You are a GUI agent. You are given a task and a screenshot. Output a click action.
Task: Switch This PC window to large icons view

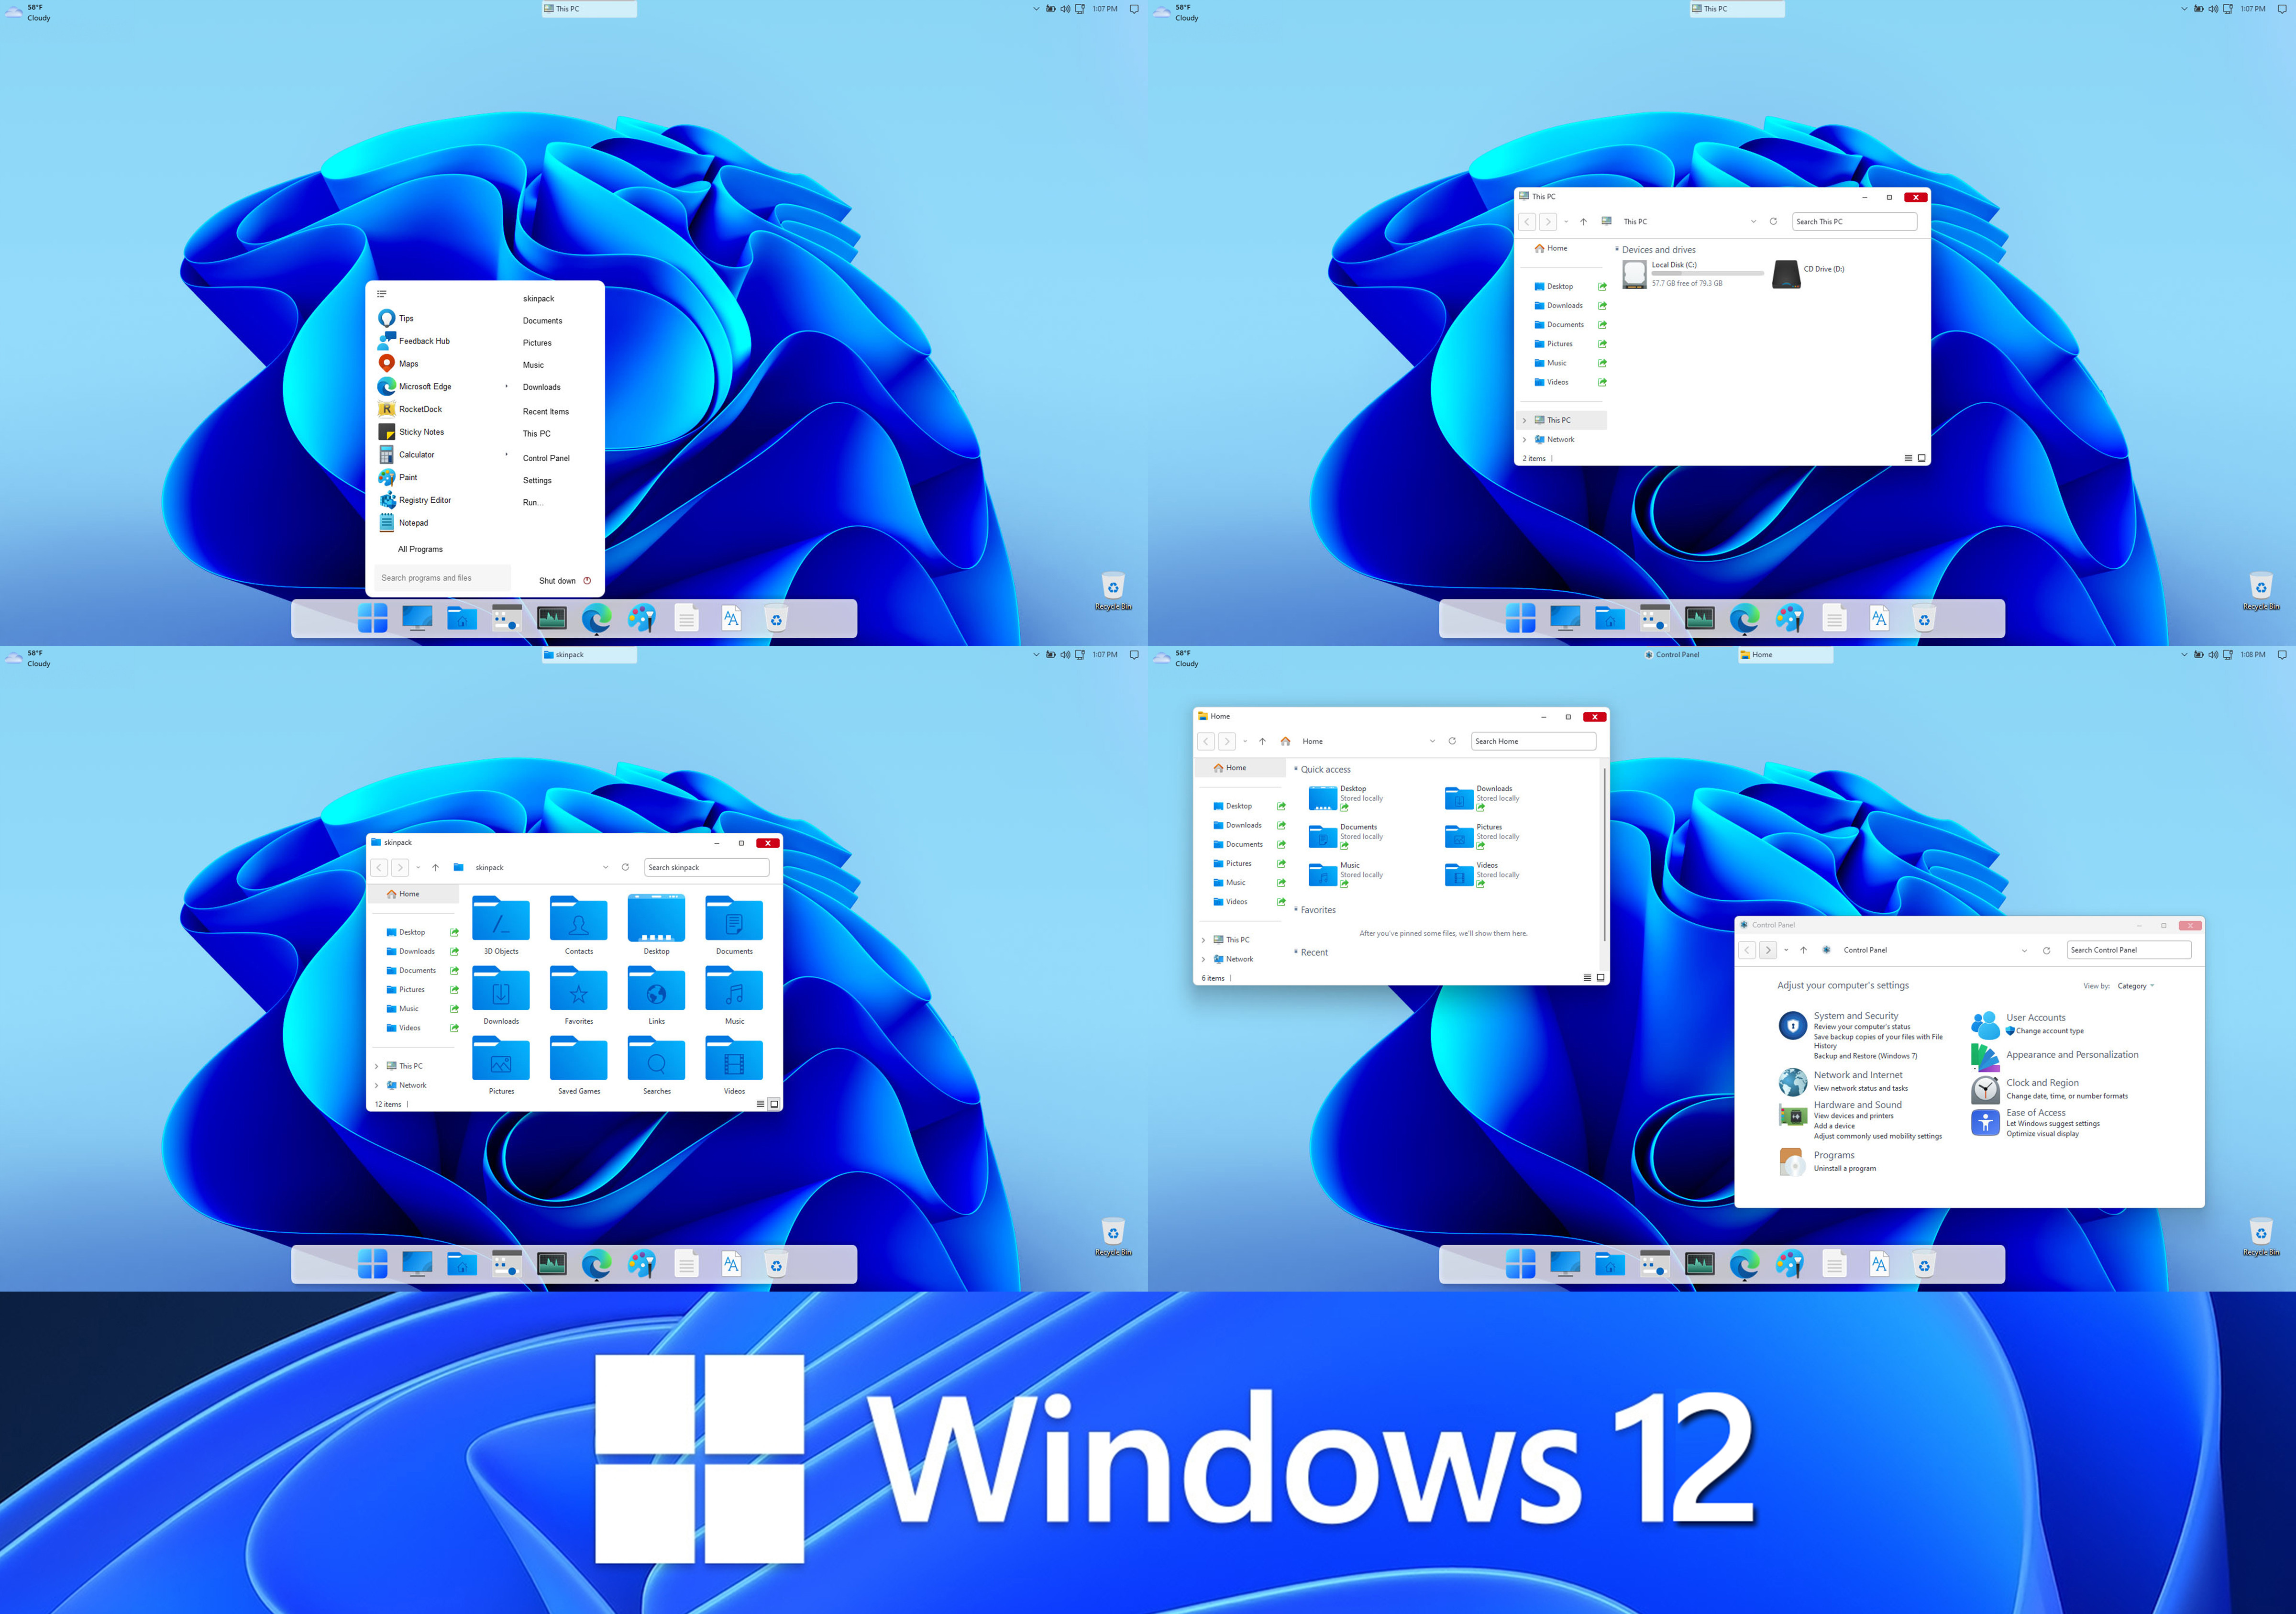coord(1921,458)
